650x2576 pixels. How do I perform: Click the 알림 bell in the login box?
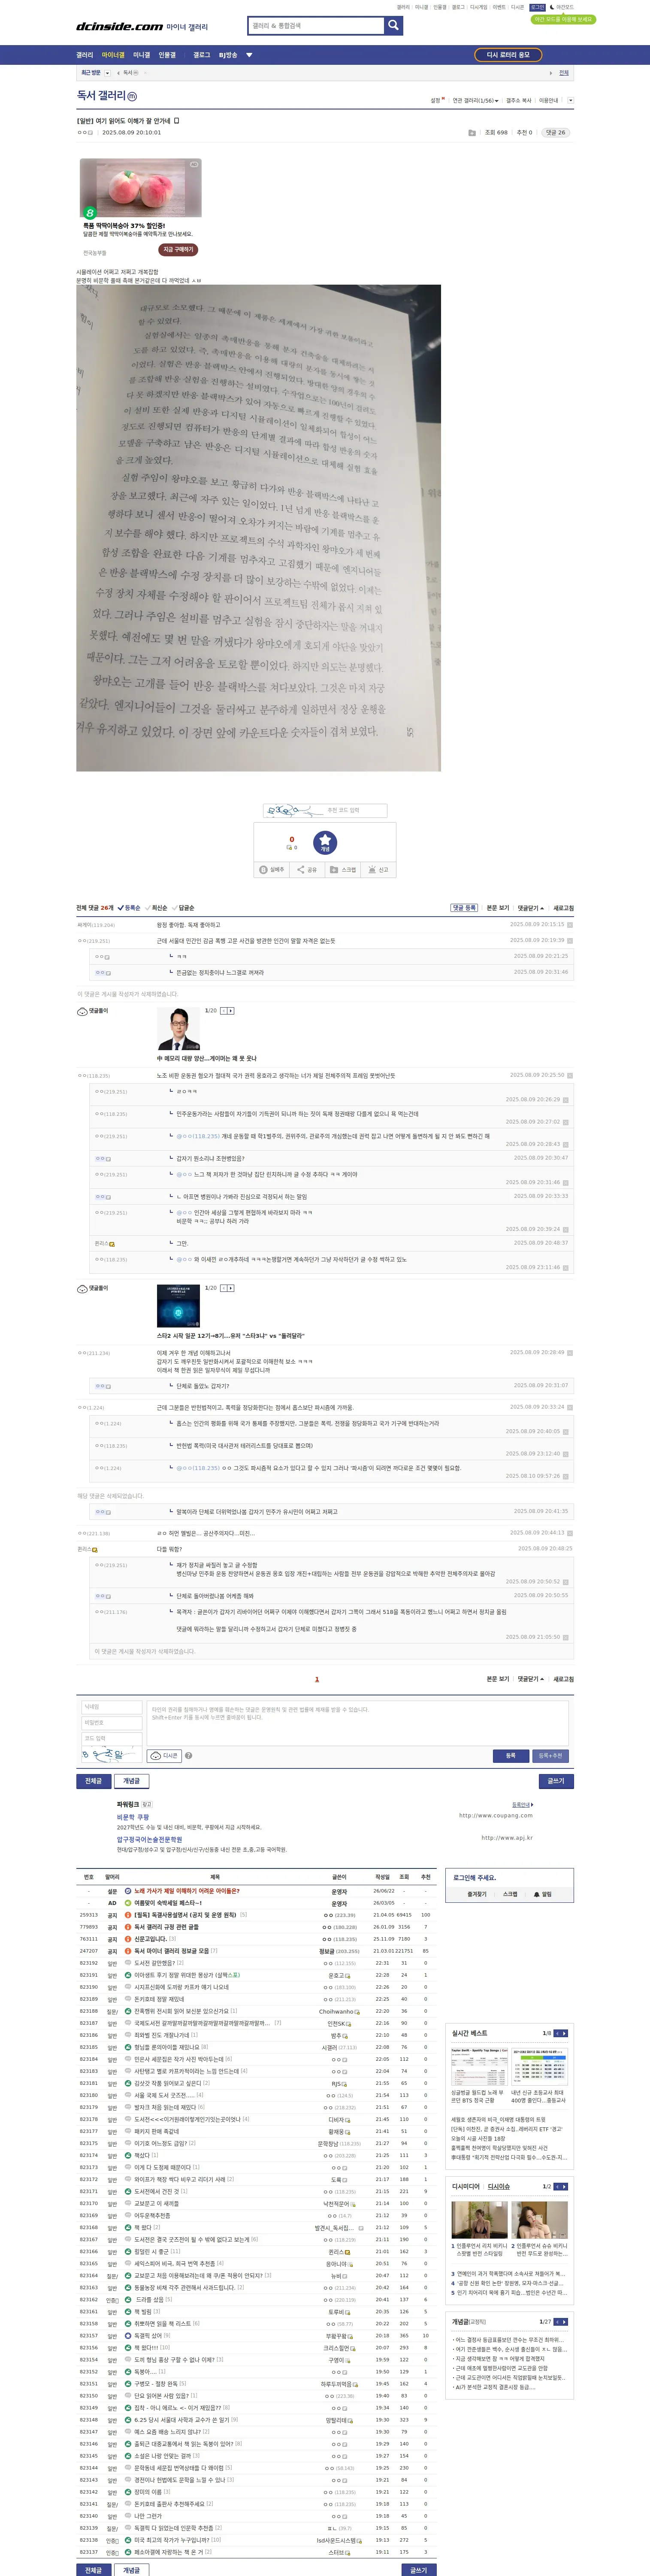[x=543, y=1894]
